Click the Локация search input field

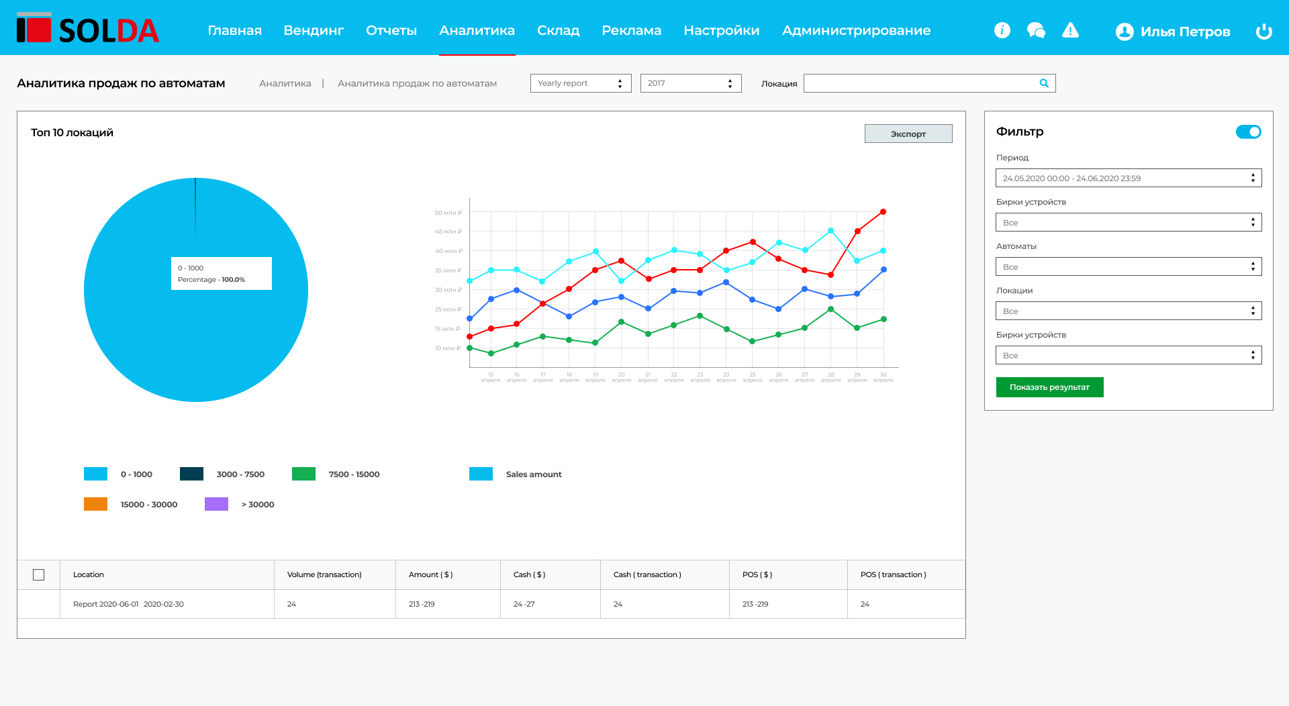[920, 83]
